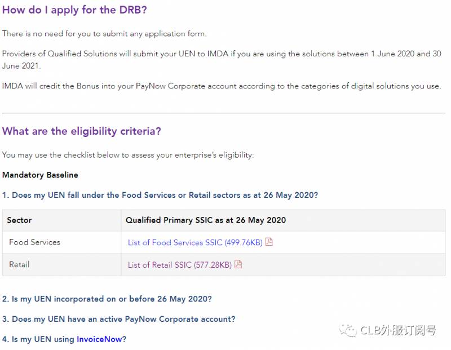Select the Retail sector table cell

(19, 264)
